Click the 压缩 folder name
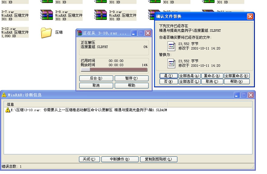Viewport: 267px width, 174px height. click(59, 32)
